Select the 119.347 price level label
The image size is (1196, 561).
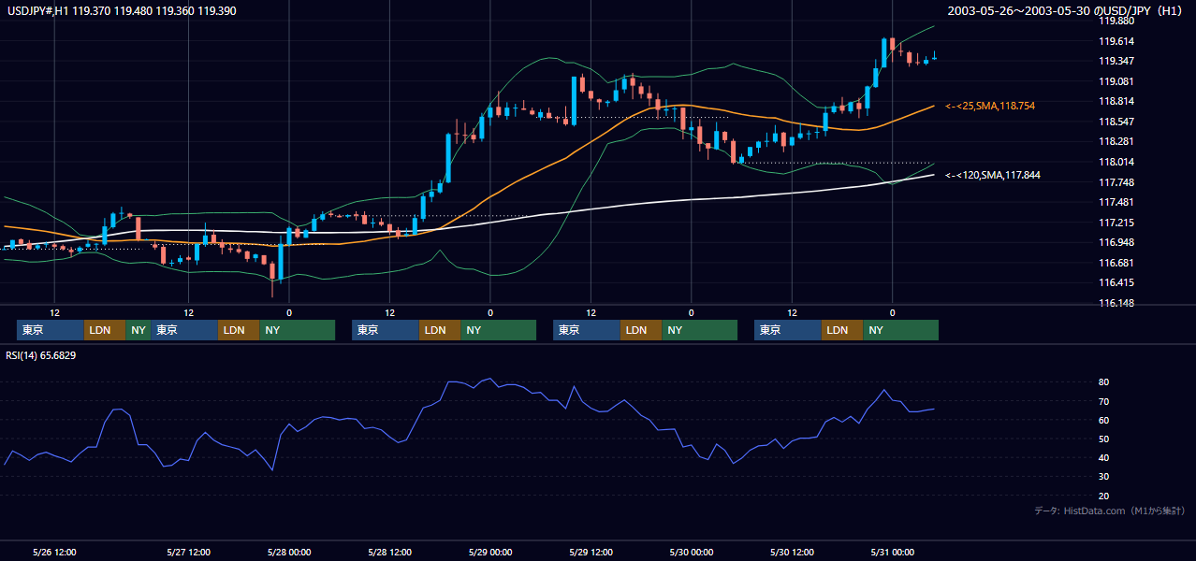pos(1116,61)
